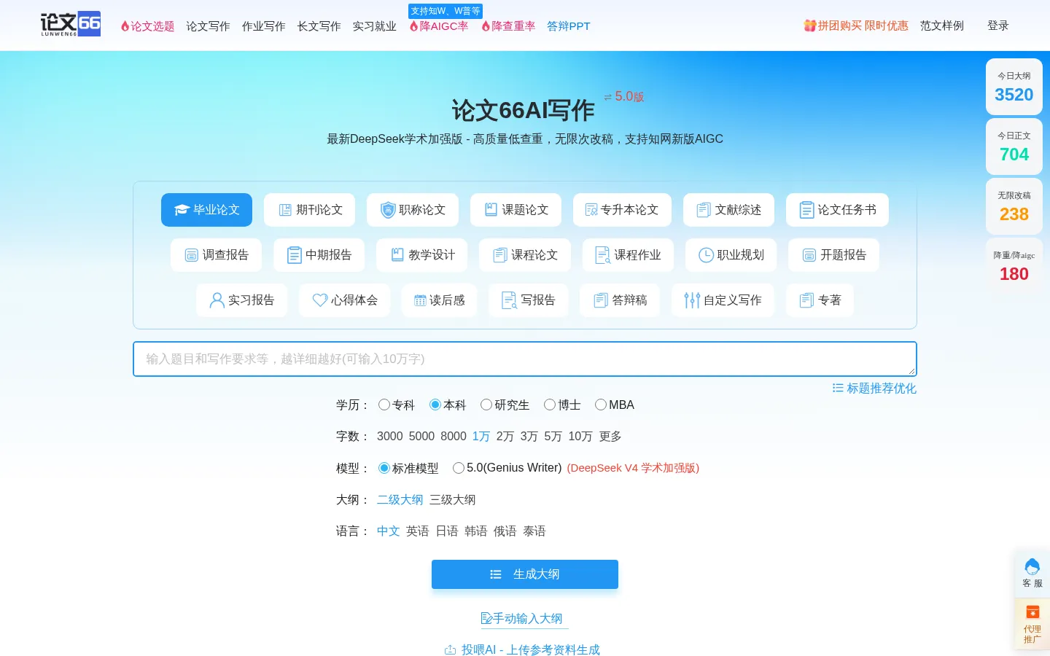Open the 降AIGC率 nav item

pyautogui.click(x=438, y=26)
